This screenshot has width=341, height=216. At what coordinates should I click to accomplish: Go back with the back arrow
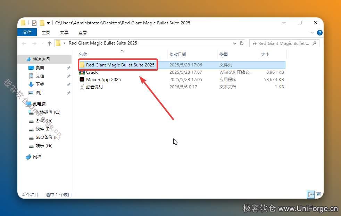pyautogui.click(x=24, y=43)
